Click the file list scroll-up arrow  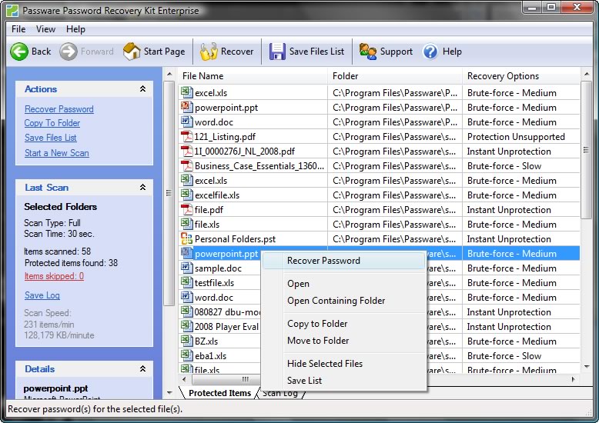click(x=587, y=74)
